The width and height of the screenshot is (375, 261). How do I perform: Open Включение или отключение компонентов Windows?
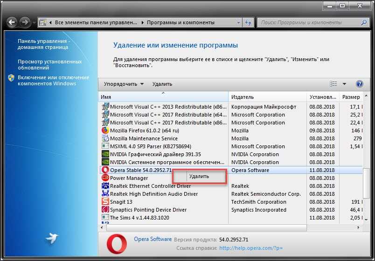point(53,80)
